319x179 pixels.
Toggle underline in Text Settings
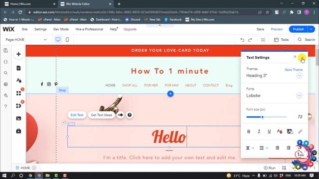pos(269,131)
